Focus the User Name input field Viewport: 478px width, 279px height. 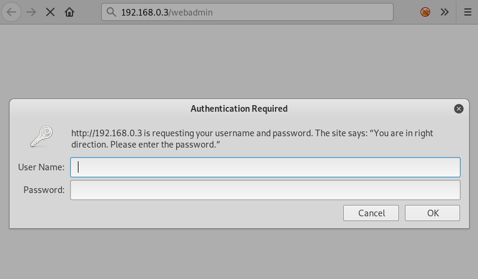coord(265,167)
